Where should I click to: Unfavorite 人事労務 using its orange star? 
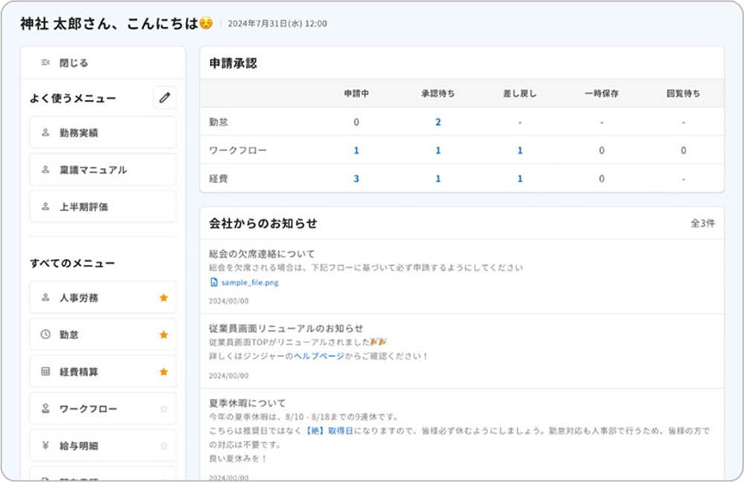(164, 298)
